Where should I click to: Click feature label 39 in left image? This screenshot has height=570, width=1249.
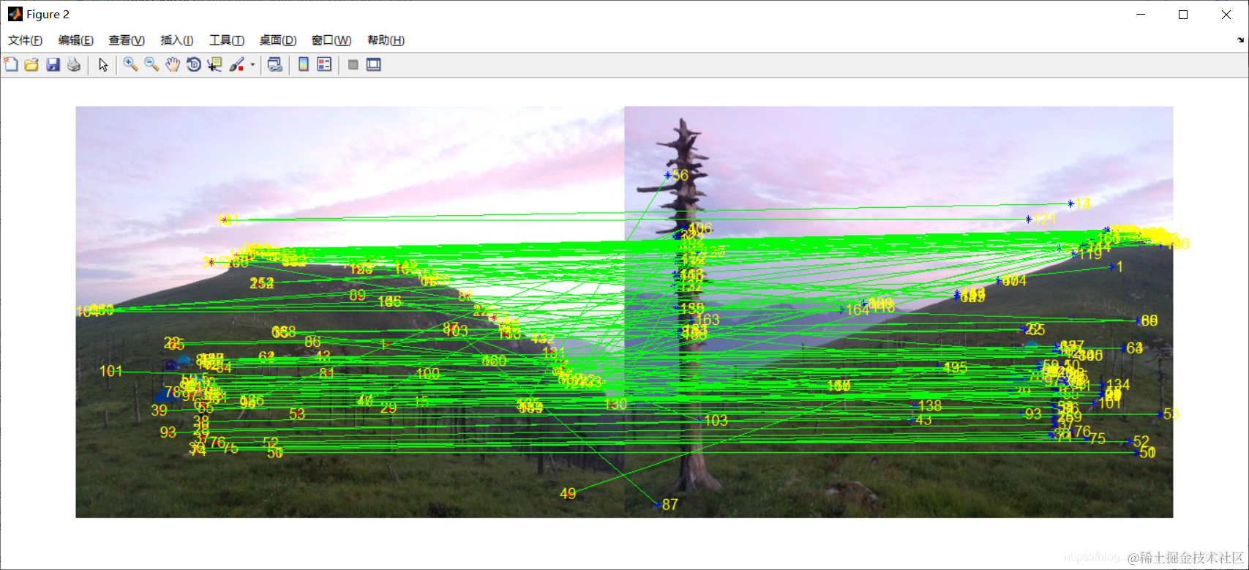(160, 410)
